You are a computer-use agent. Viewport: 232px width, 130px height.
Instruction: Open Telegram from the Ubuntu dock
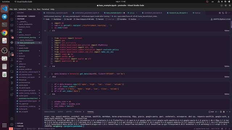click(x=4, y=17)
